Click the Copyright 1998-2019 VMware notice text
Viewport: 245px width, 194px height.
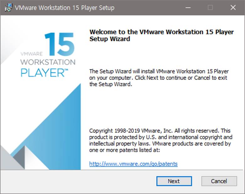point(160,140)
